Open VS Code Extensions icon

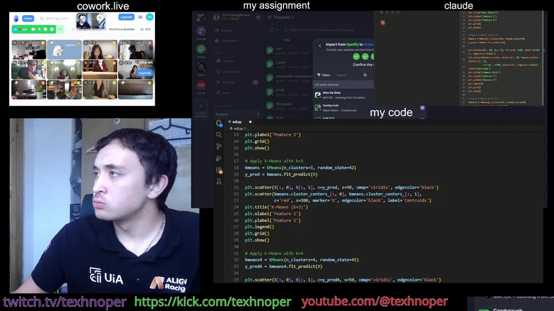click(x=219, y=170)
